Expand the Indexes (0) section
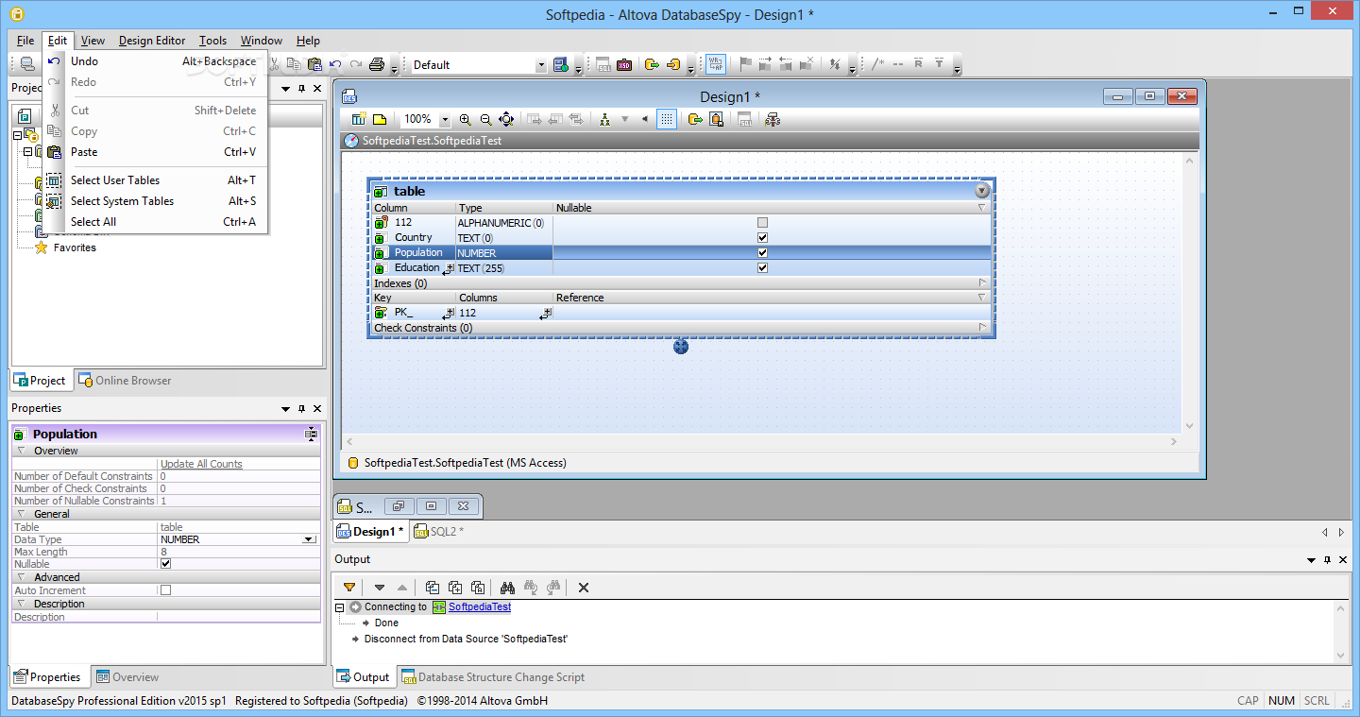Screen dimensions: 1360x717 982,282
